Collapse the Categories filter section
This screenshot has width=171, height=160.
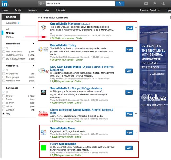click(x=33, y=66)
